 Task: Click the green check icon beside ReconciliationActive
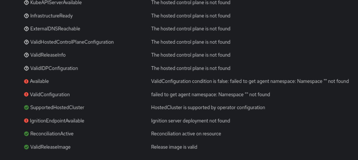(27, 134)
